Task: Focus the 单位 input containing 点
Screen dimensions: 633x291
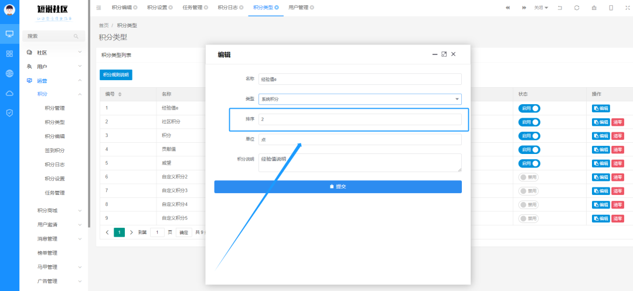Action: (360, 139)
